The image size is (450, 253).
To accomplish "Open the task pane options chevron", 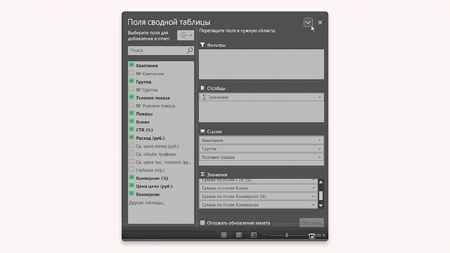I will click(308, 22).
